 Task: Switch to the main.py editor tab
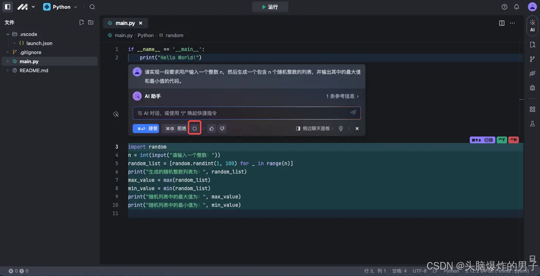pos(125,23)
